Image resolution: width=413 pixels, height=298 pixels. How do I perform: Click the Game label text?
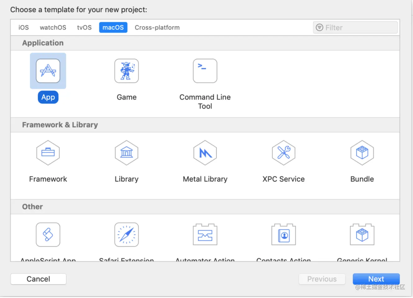(x=126, y=97)
